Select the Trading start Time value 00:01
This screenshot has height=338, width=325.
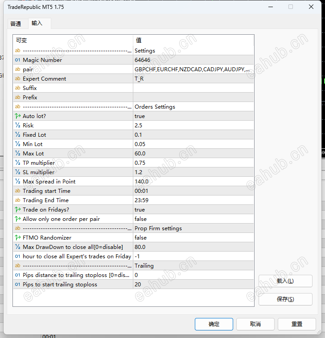click(193, 191)
